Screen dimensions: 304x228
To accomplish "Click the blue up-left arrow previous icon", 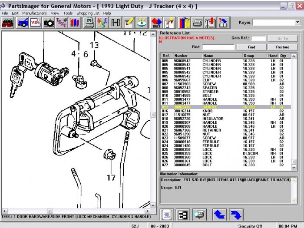I will (x=219, y=215).
